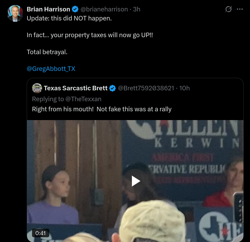Click Texas Sarcastic Brett's small avatar

[37, 88]
